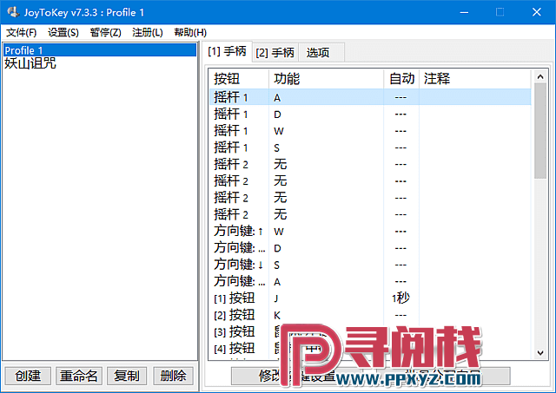Select the [1] 按钮 row mapped to J
556x393 pixels.
(370, 298)
